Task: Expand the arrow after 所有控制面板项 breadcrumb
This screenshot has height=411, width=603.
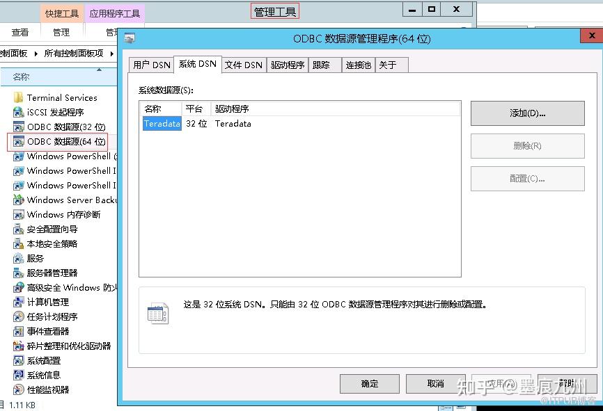Action: coord(112,54)
